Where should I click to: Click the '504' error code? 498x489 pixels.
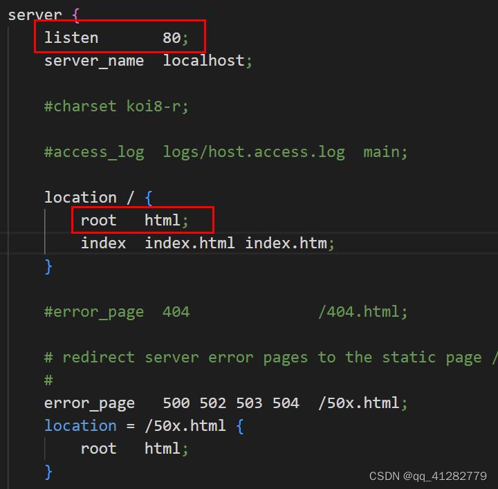click(x=286, y=403)
